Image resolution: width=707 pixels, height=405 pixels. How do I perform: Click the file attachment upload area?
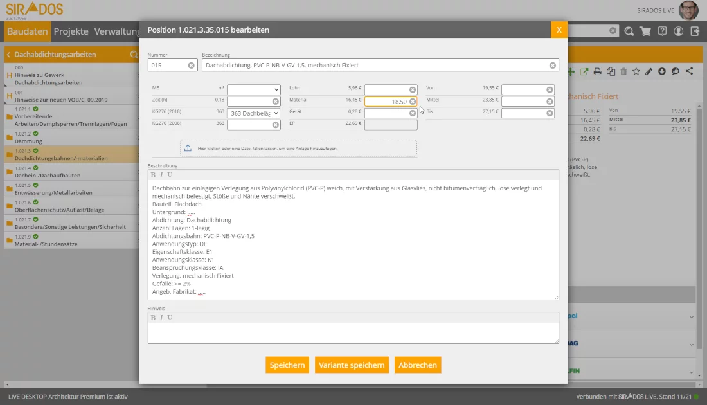[298, 148]
